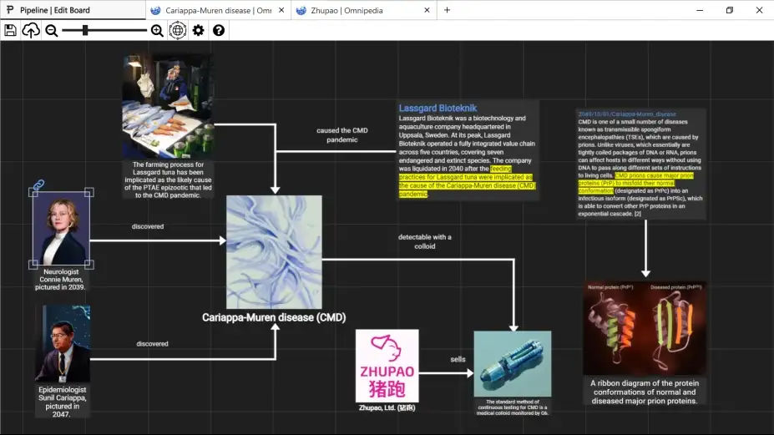Select the medical colloid device image
Image resolution: width=774 pixels, height=435 pixels.
(x=513, y=364)
